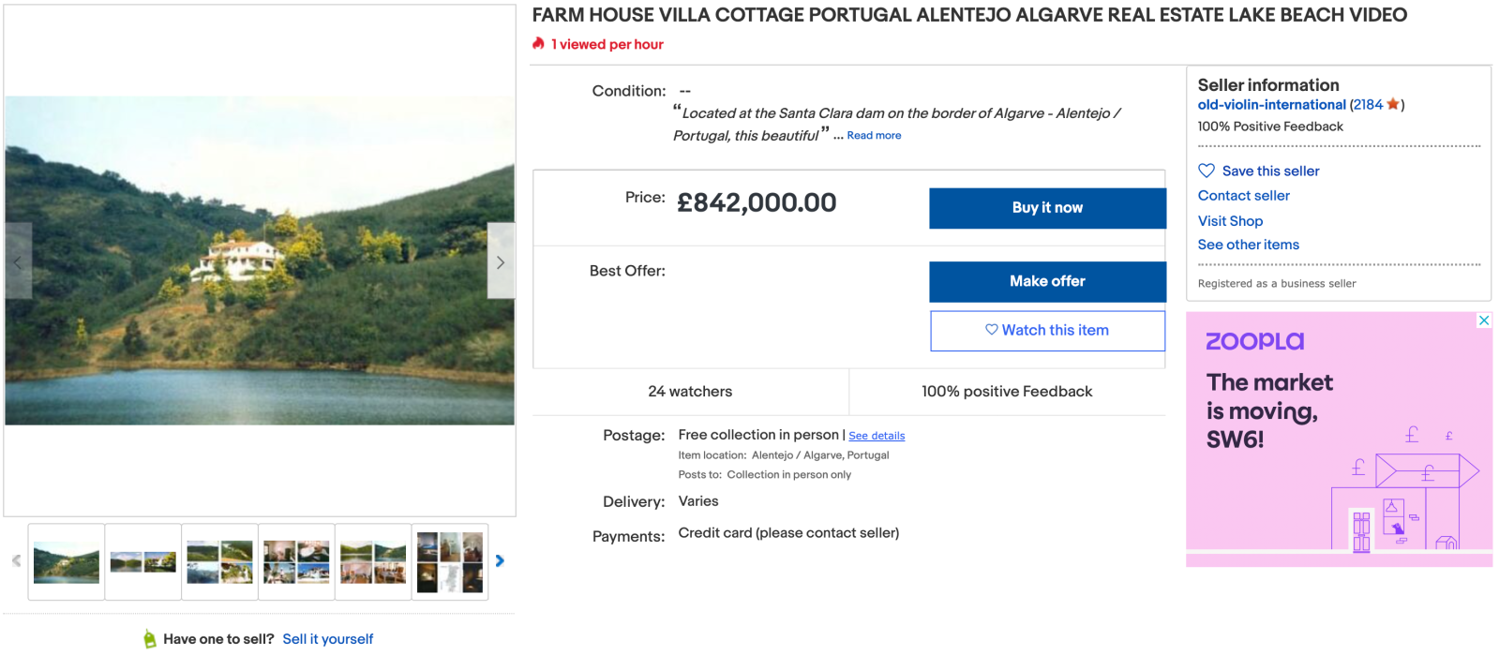Open See details for postage

(x=877, y=436)
